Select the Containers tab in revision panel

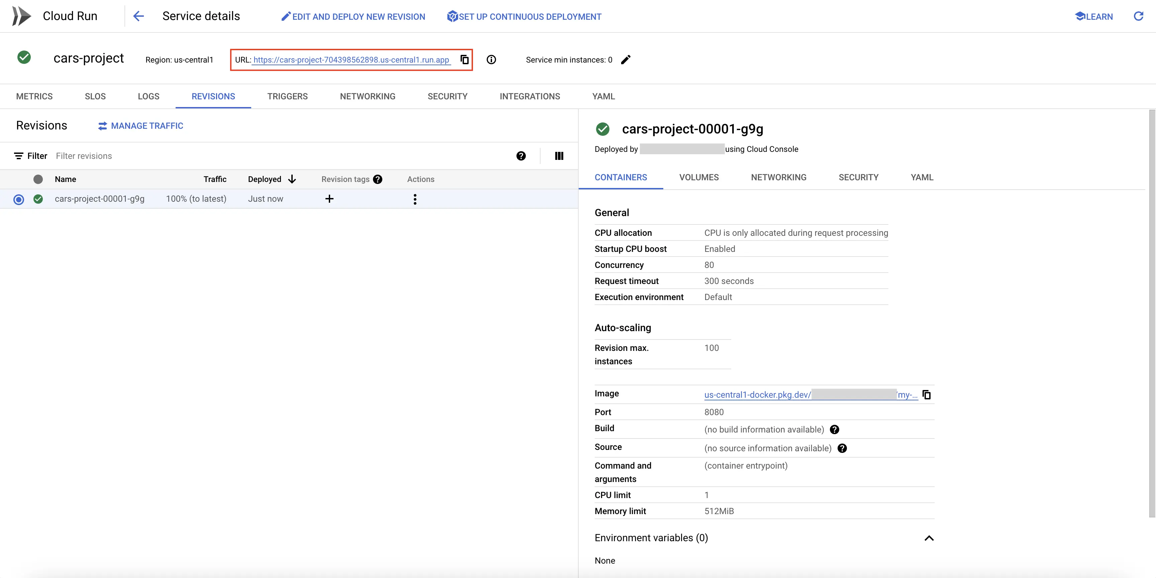pyautogui.click(x=620, y=177)
